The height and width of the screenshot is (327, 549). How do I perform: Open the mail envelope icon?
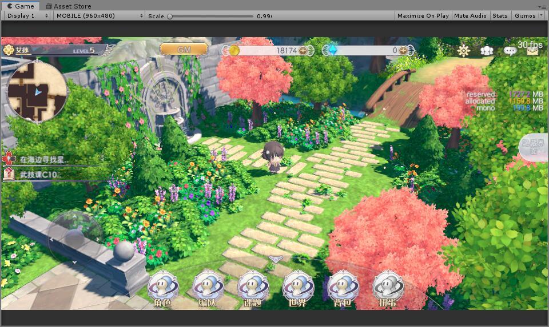[532, 52]
